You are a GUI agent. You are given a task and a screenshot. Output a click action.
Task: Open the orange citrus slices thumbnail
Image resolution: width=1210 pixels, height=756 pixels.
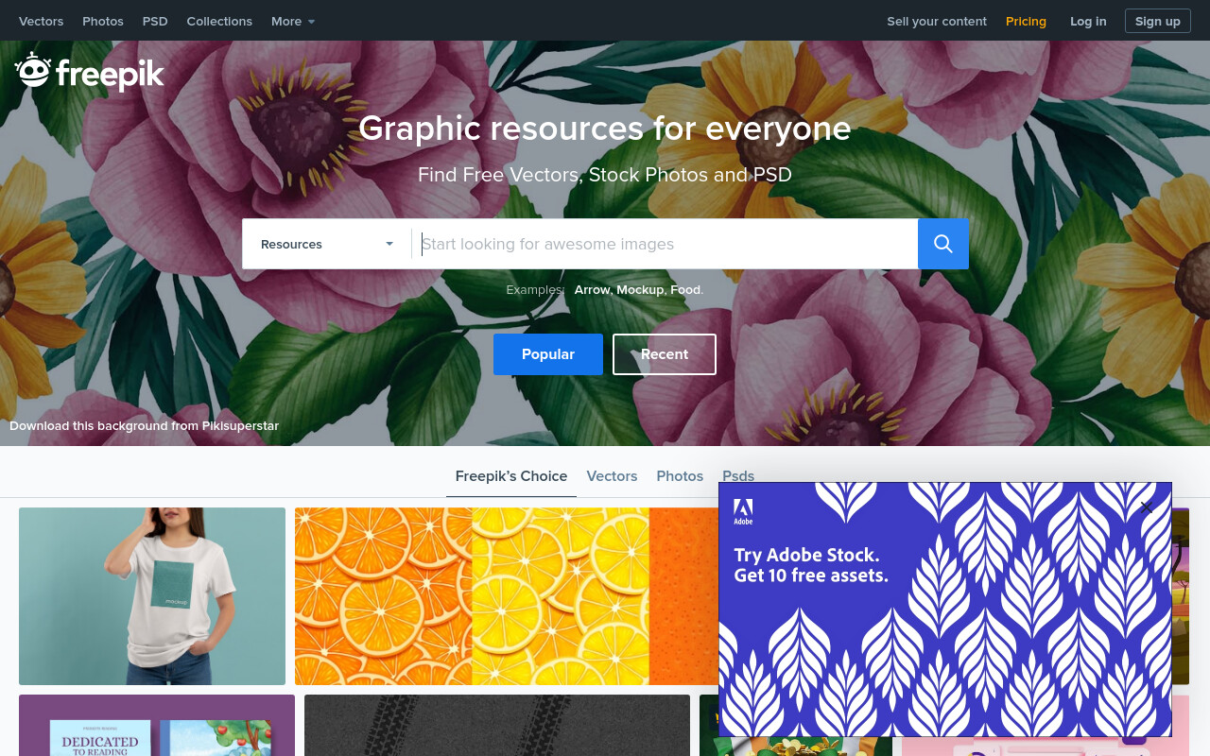(x=507, y=596)
